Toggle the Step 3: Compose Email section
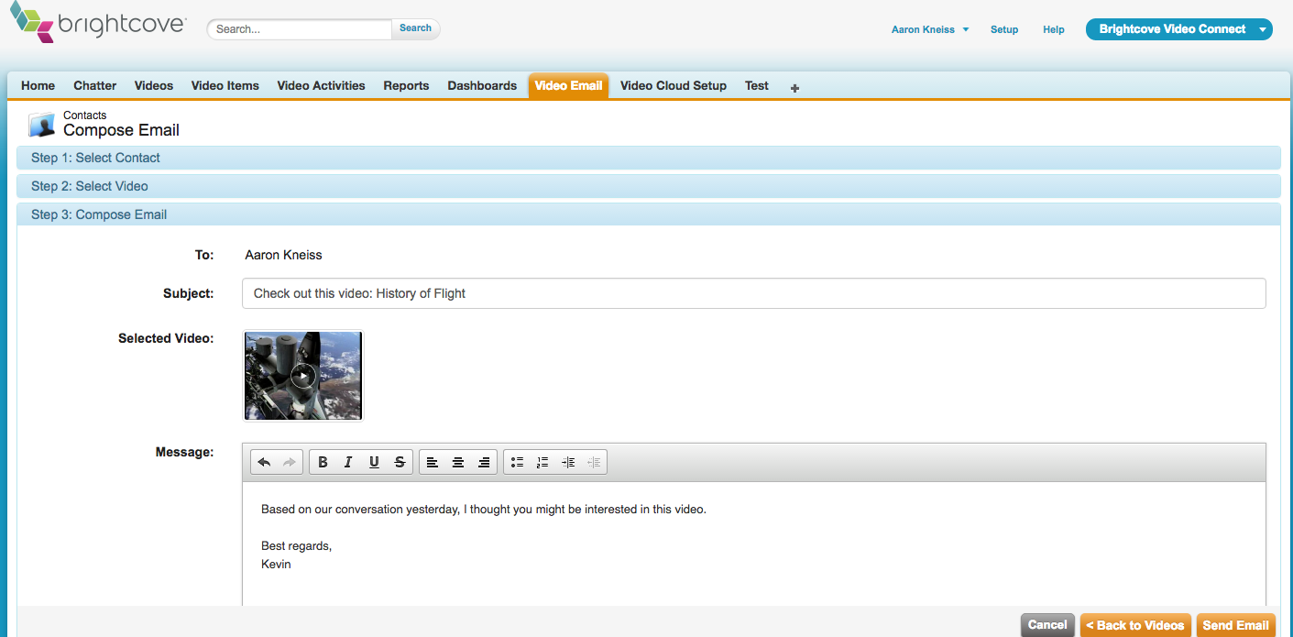 coord(649,214)
